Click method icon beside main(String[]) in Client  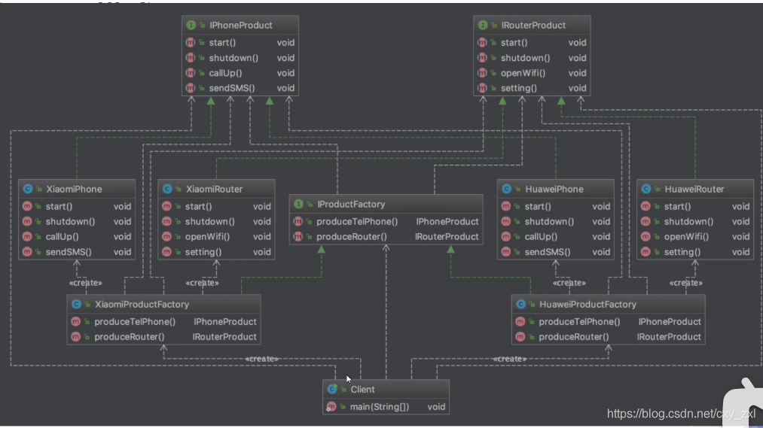click(331, 407)
